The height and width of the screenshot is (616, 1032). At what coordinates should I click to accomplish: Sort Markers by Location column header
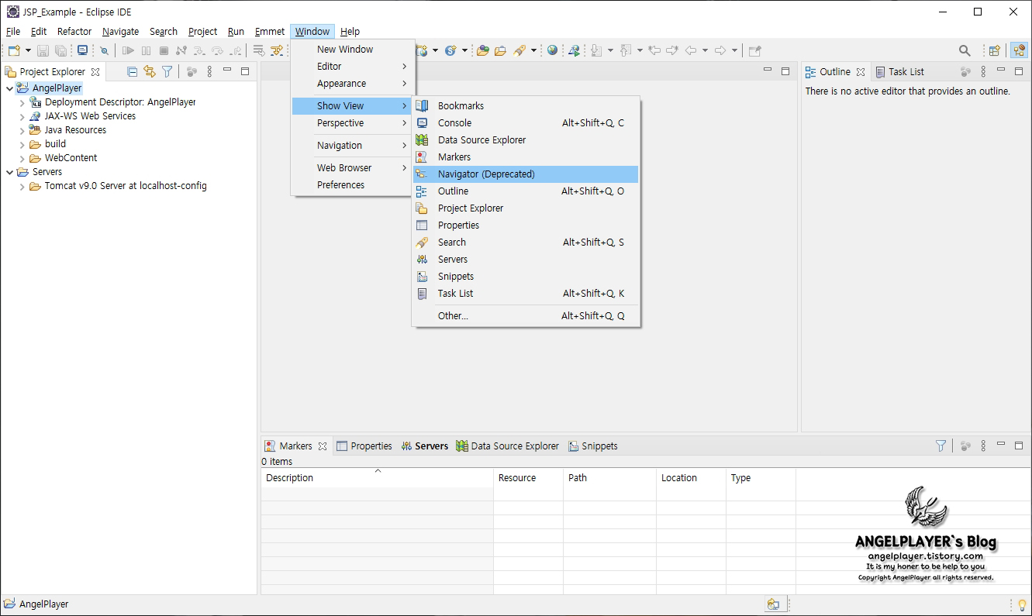point(691,477)
